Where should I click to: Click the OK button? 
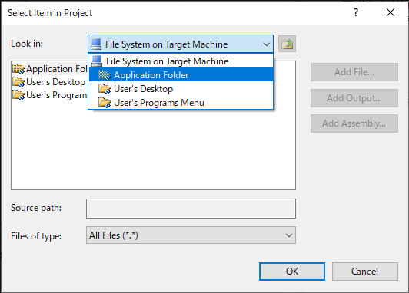pyautogui.click(x=292, y=272)
